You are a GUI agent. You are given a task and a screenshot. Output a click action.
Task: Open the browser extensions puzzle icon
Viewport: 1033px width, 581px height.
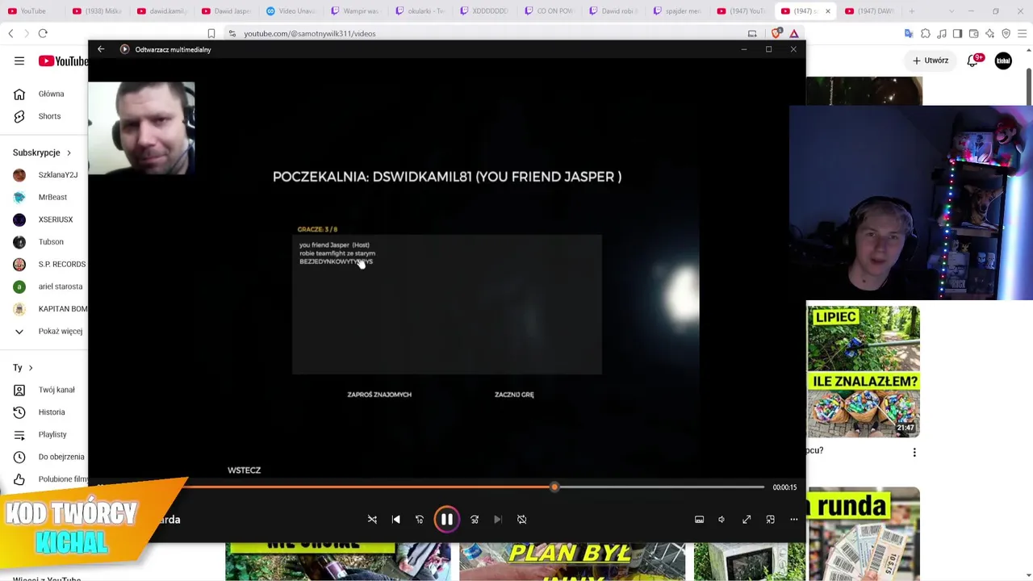click(x=926, y=33)
